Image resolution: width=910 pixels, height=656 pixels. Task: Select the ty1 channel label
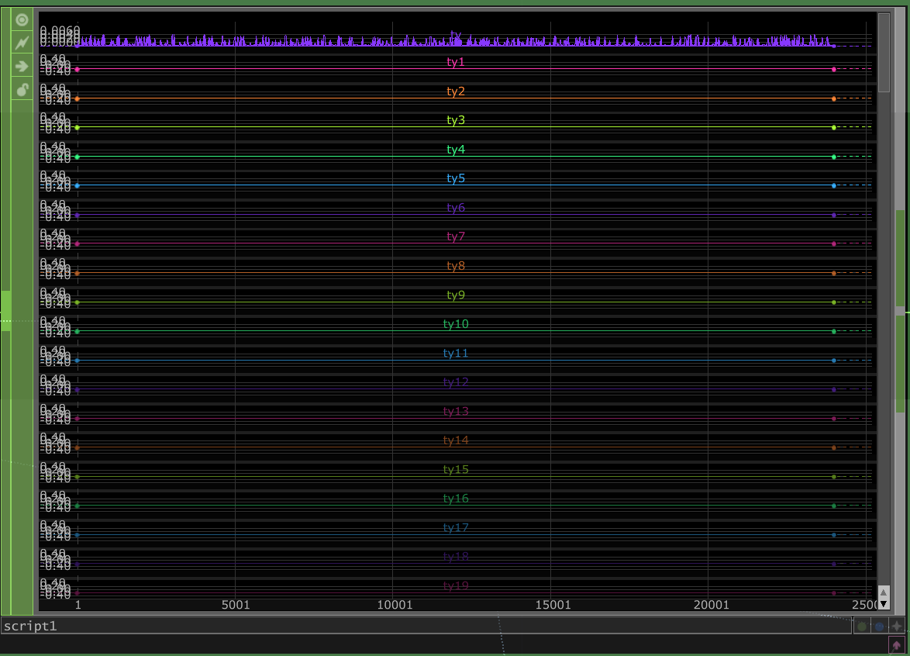[456, 62]
